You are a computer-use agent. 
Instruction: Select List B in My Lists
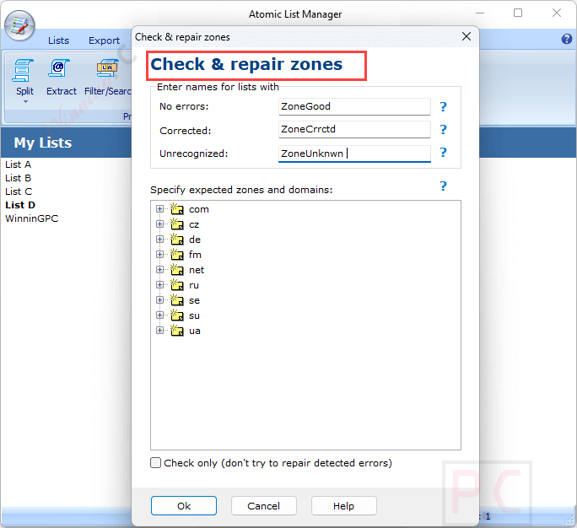tap(18, 178)
